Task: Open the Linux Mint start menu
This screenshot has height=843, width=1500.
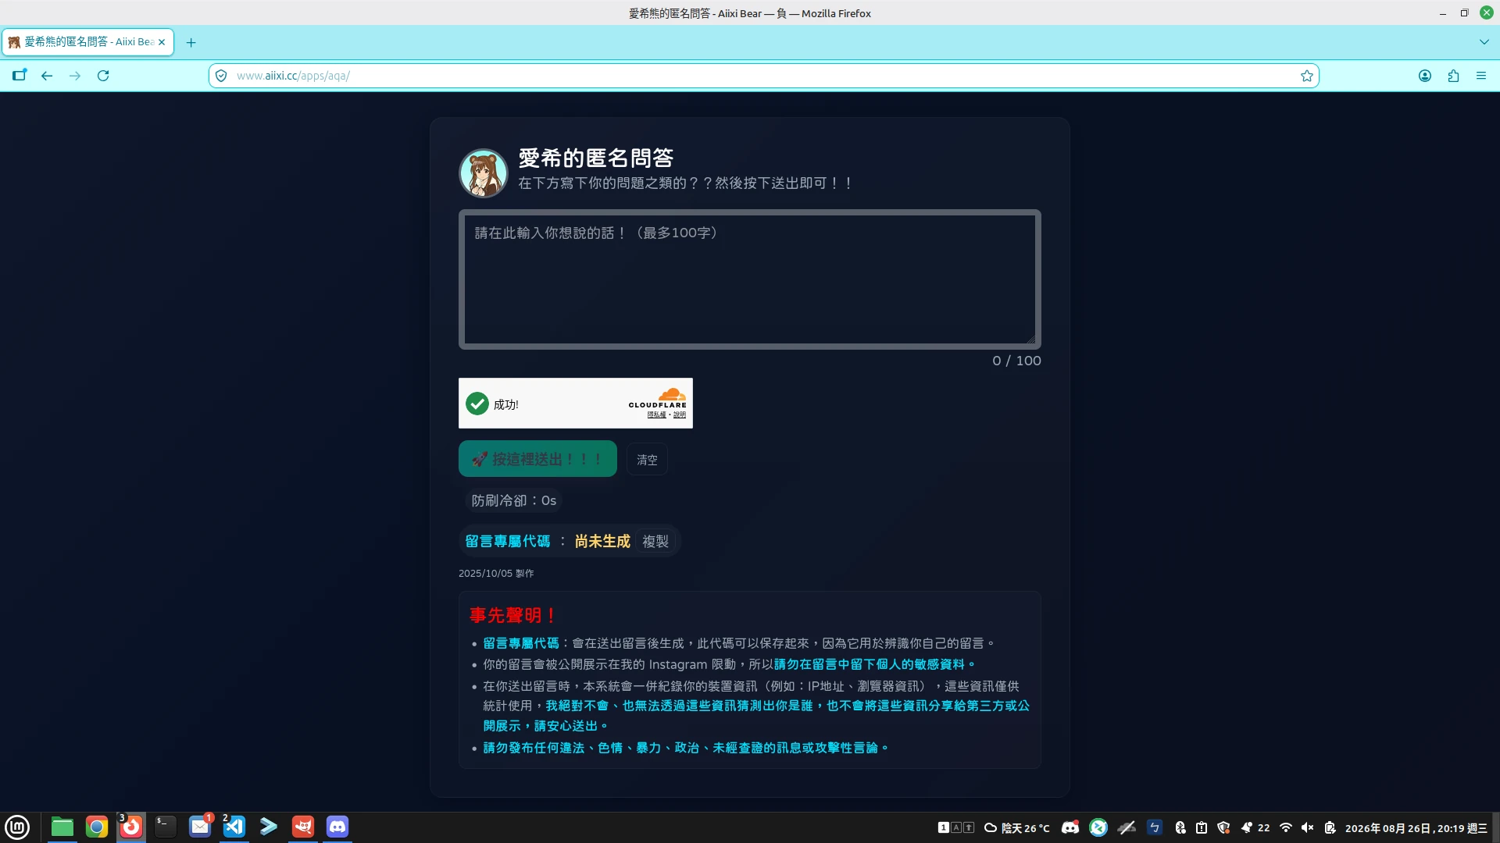Action: [17, 827]
